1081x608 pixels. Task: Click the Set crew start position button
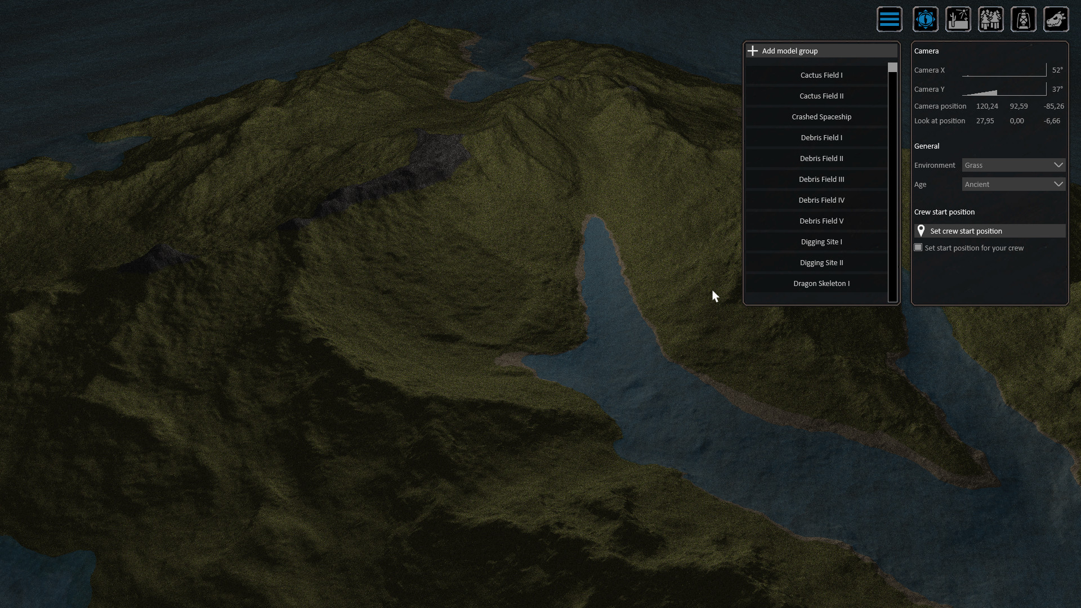(x=989, y=231)
